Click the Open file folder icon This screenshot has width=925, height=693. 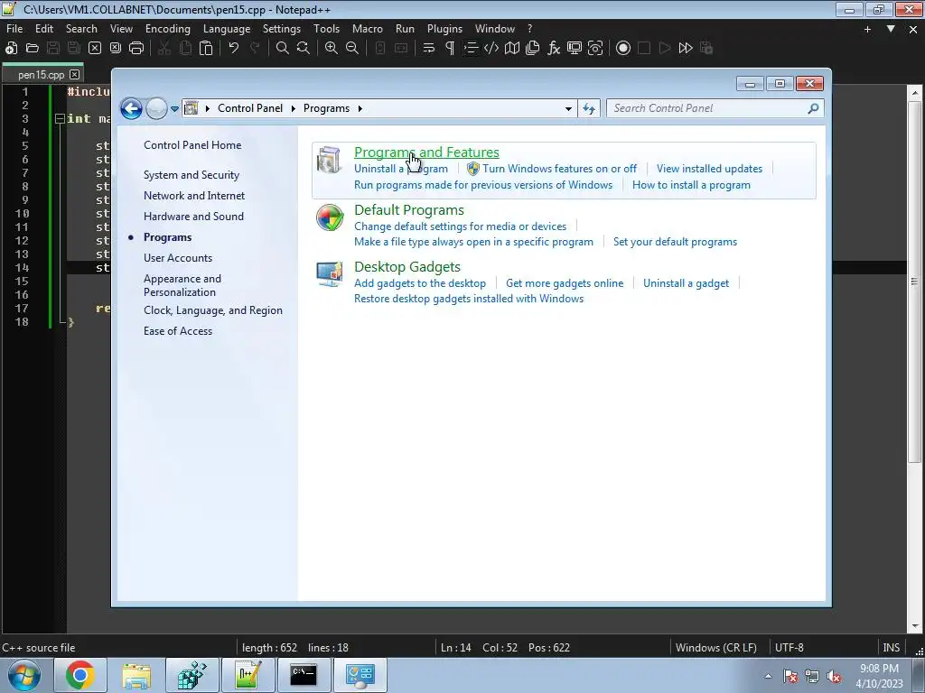point(33,49)
